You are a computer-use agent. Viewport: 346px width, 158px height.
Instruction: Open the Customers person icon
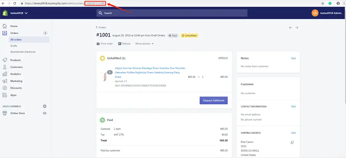[5, 67]
